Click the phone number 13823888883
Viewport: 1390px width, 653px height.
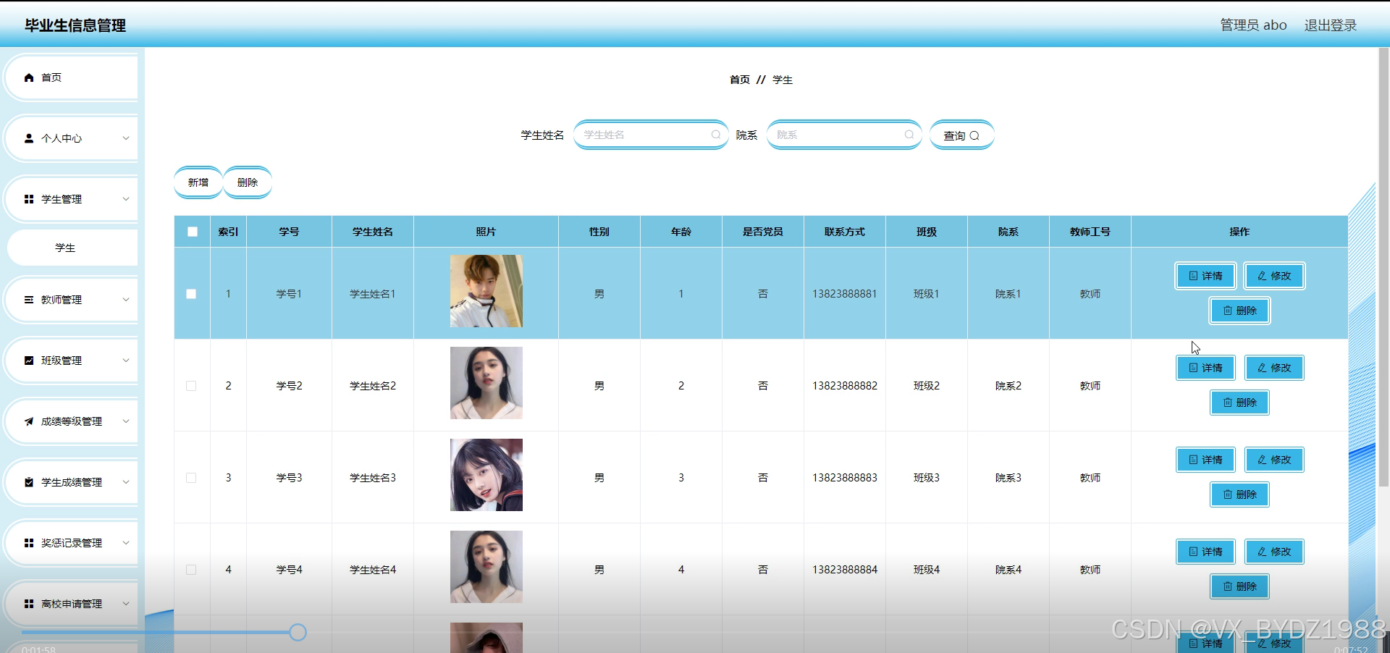(845, 478)
